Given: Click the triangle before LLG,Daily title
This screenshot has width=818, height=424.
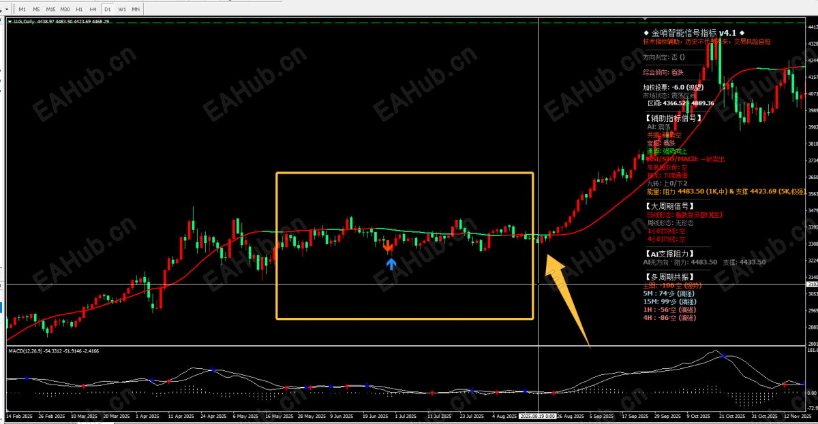Looking at the screenshot, I should pyautogui.click(x=10, y=22).
